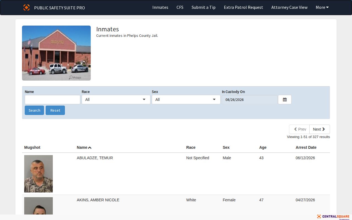The height and width of the screenshot is (220, 352).
Task: Go to the Next results page
Action: pos(320,129)
